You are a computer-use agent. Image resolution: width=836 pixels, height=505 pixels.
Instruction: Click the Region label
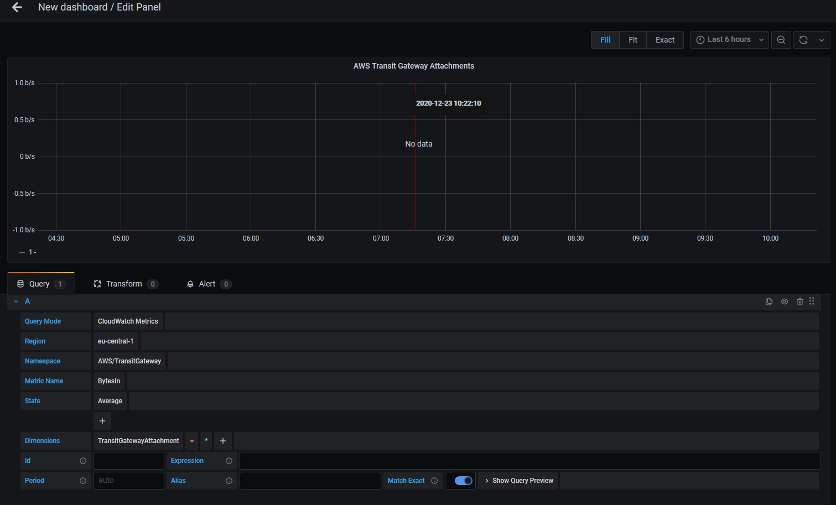coord(35,341)
